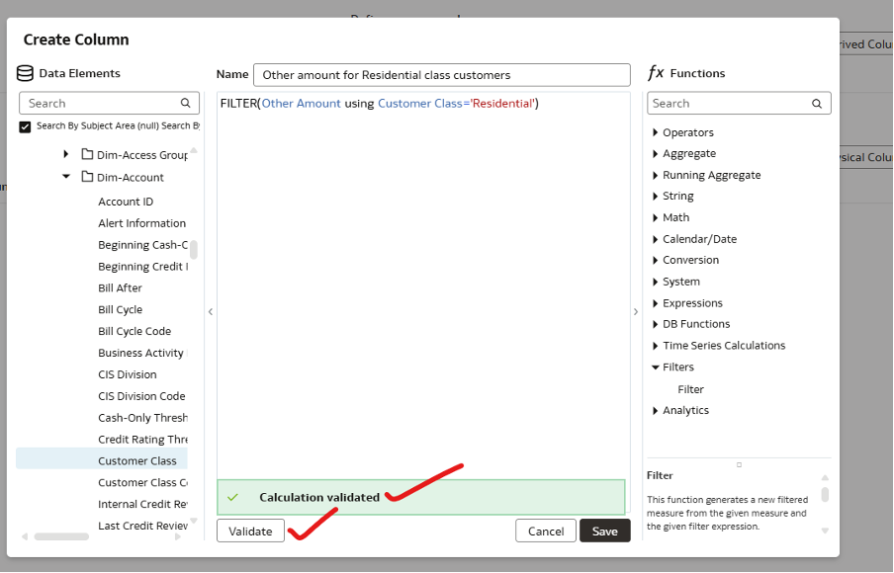The image size is (894, 573).
Task: Click the Validate button
Action: tap(250, 531)
